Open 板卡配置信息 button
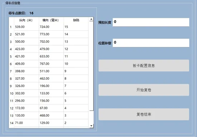The width and height of the screenshot is (197, 137). (x=144, y=66)
